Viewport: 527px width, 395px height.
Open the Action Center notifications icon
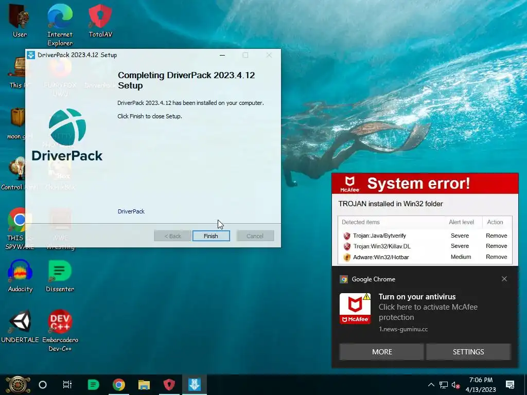tap(510, 385)
